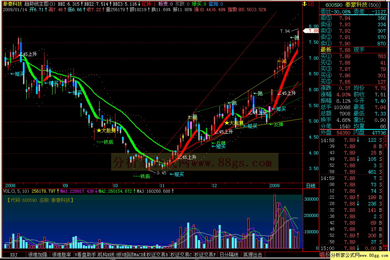Switch to the 很准加强 indicator tab
Image resolution: width=390 pixels, height=260 pixels.
37,255
